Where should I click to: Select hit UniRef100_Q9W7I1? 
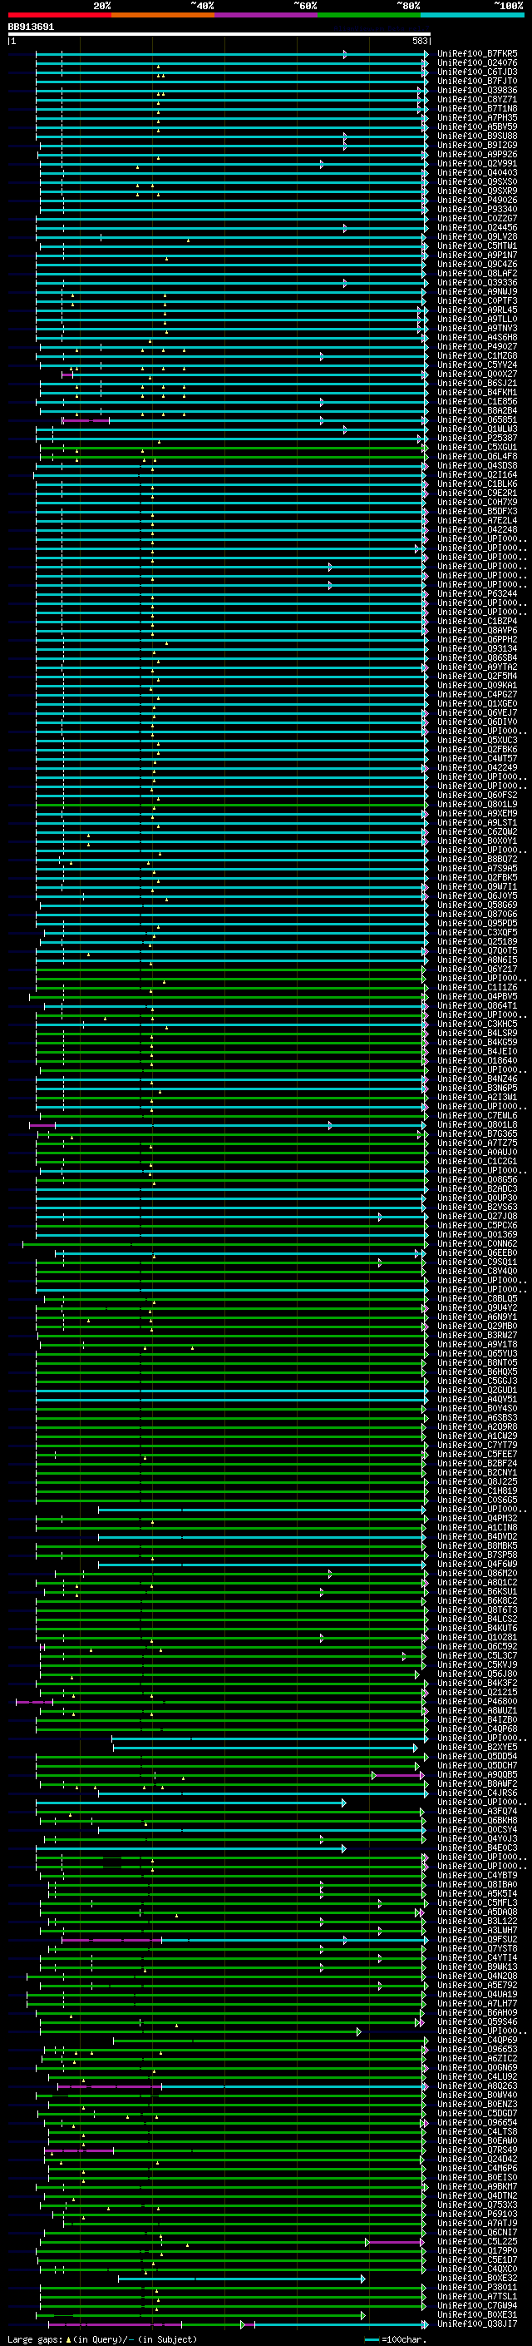[477, 886]
